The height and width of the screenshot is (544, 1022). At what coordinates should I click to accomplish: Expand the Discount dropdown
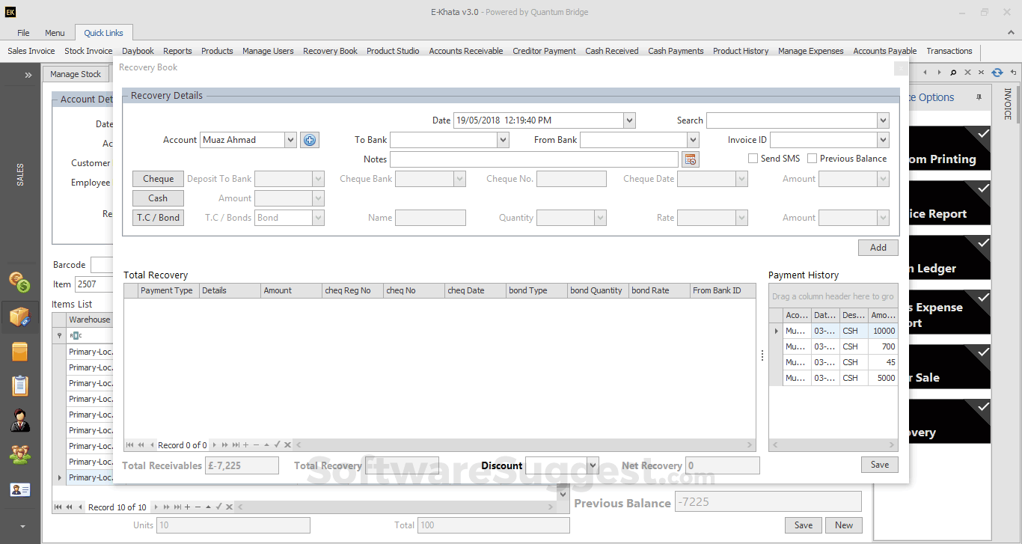(593, 465)
